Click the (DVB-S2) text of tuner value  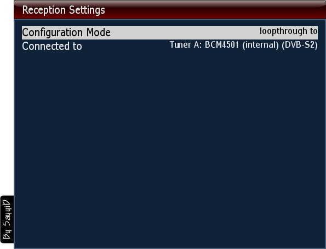tap(300, 45)
